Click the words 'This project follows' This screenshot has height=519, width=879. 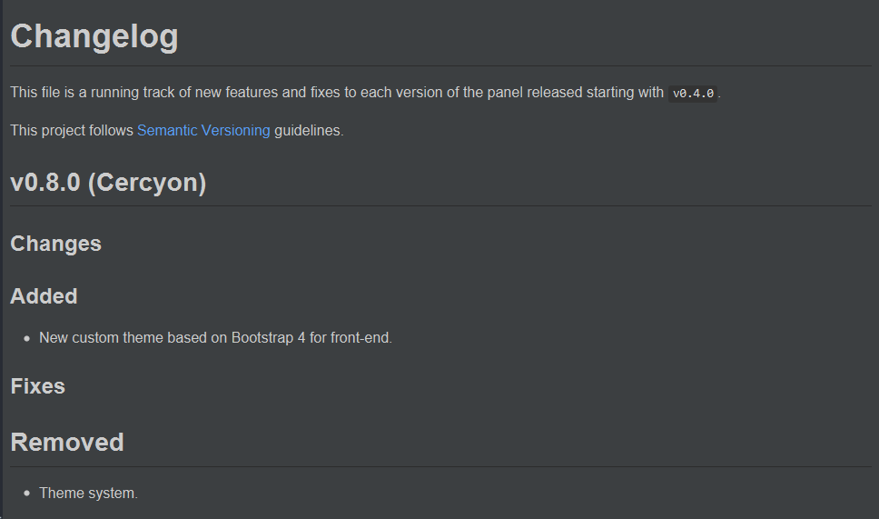pos(72,131)
